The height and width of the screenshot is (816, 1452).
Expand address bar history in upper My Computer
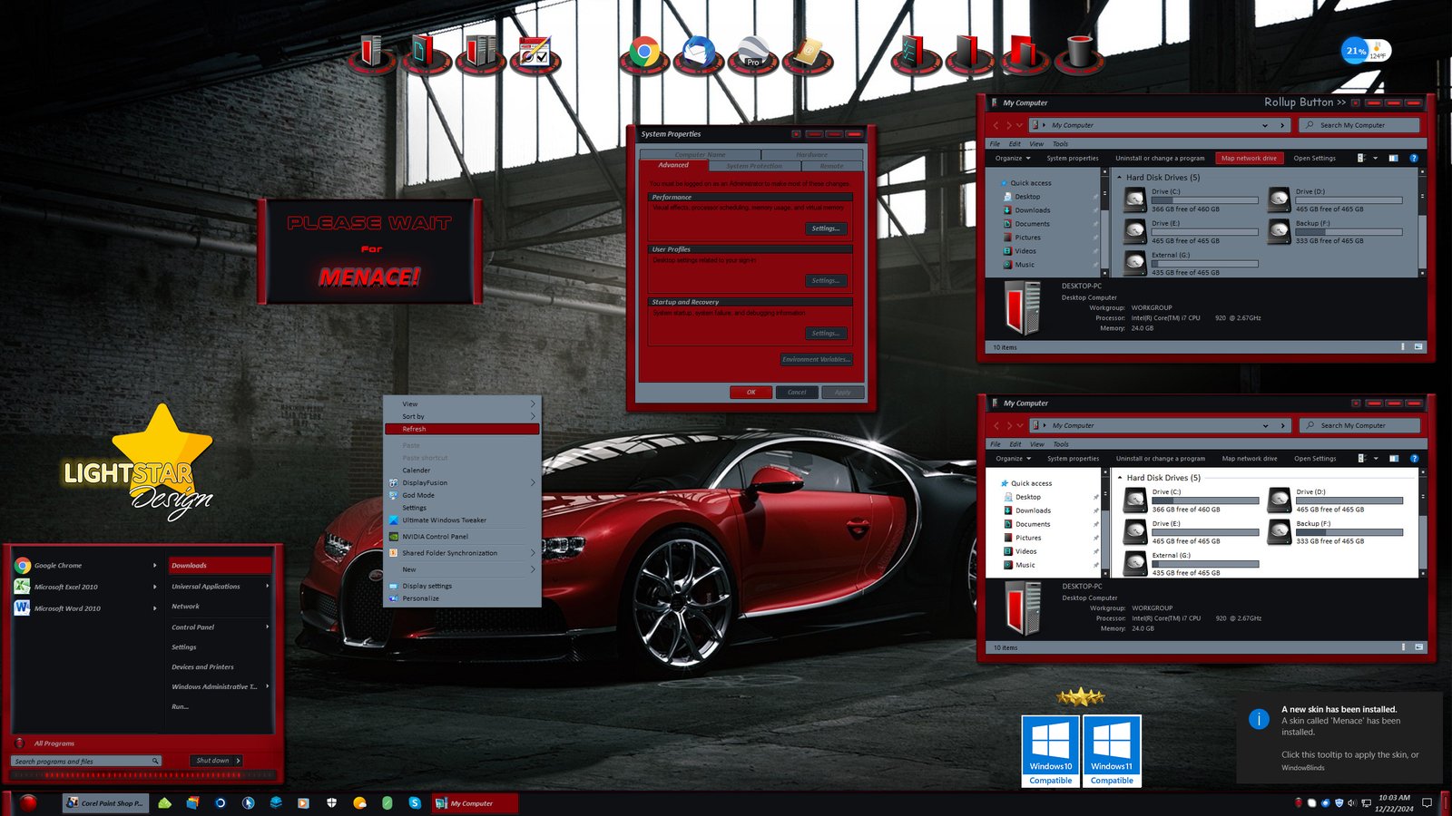click(1265, 125)
